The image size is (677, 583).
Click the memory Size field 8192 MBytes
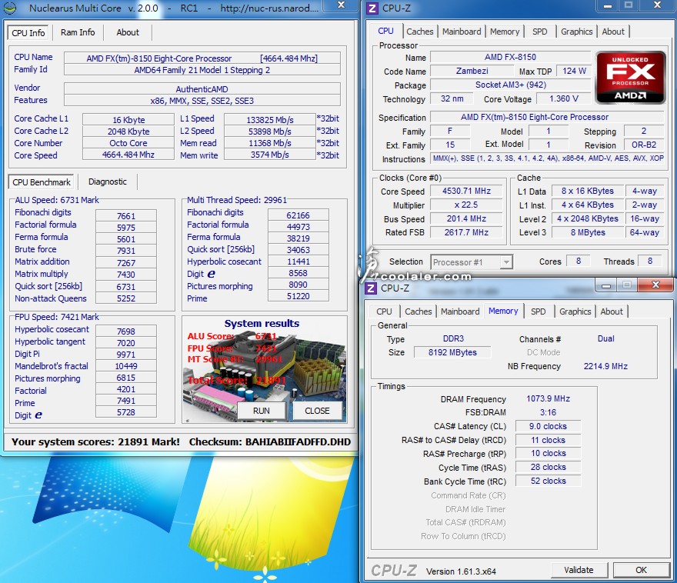pyautogui.click(x=452, y=352)
